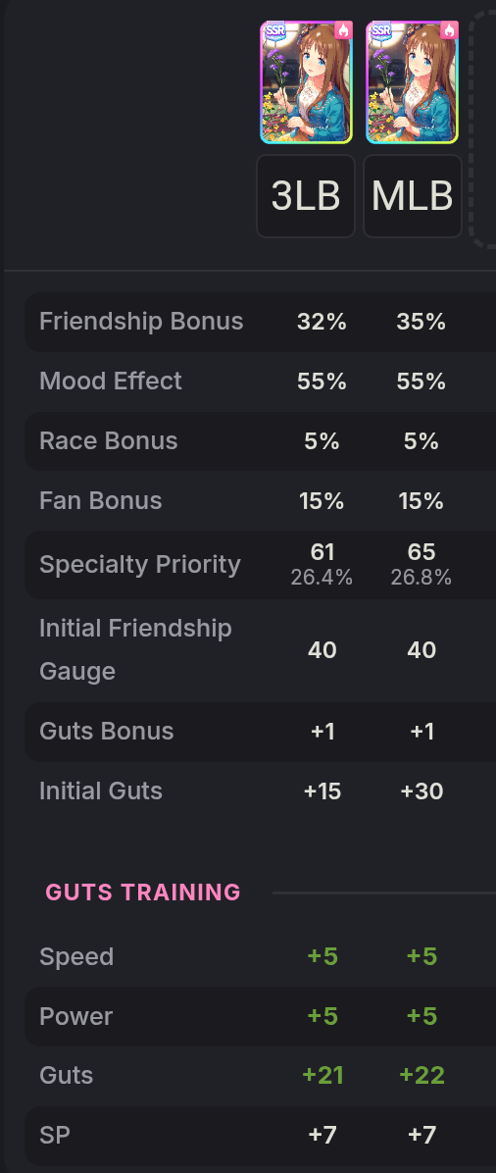This screenshot has width=496, height=1173.
Task: Click the 65 specialty priority value
Action: (x=422, y=552)
